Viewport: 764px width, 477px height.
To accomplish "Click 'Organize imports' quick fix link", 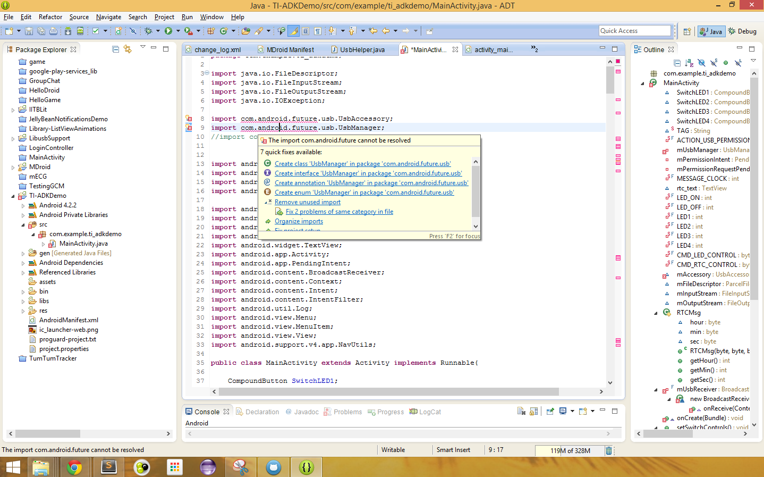I will click(x=299, y=221).
